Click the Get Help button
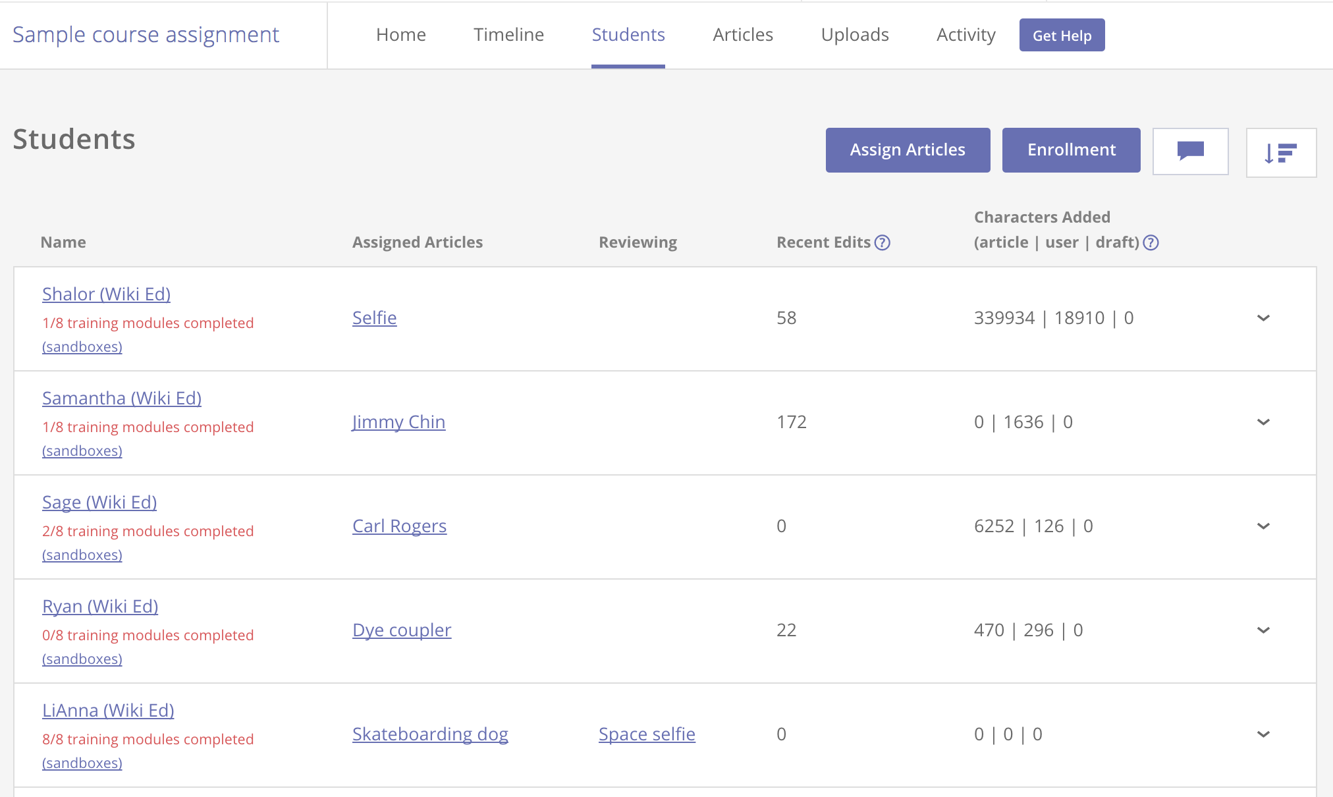Screen dimensions: 1333x797 (1062, 35)
